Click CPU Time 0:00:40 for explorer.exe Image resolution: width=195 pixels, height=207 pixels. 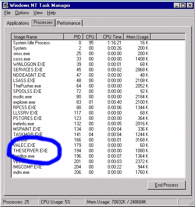point(114,102)
